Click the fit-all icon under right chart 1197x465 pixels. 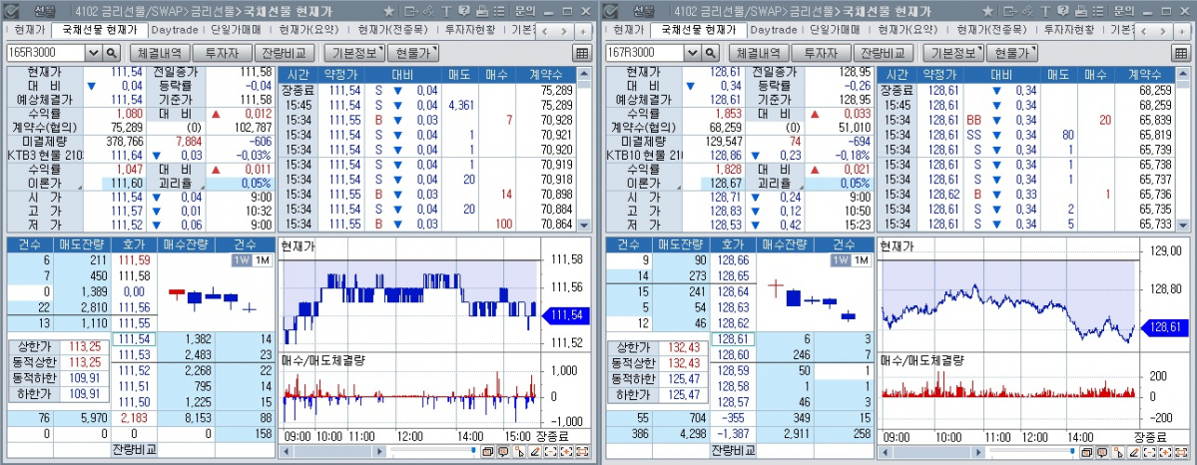1180,451
